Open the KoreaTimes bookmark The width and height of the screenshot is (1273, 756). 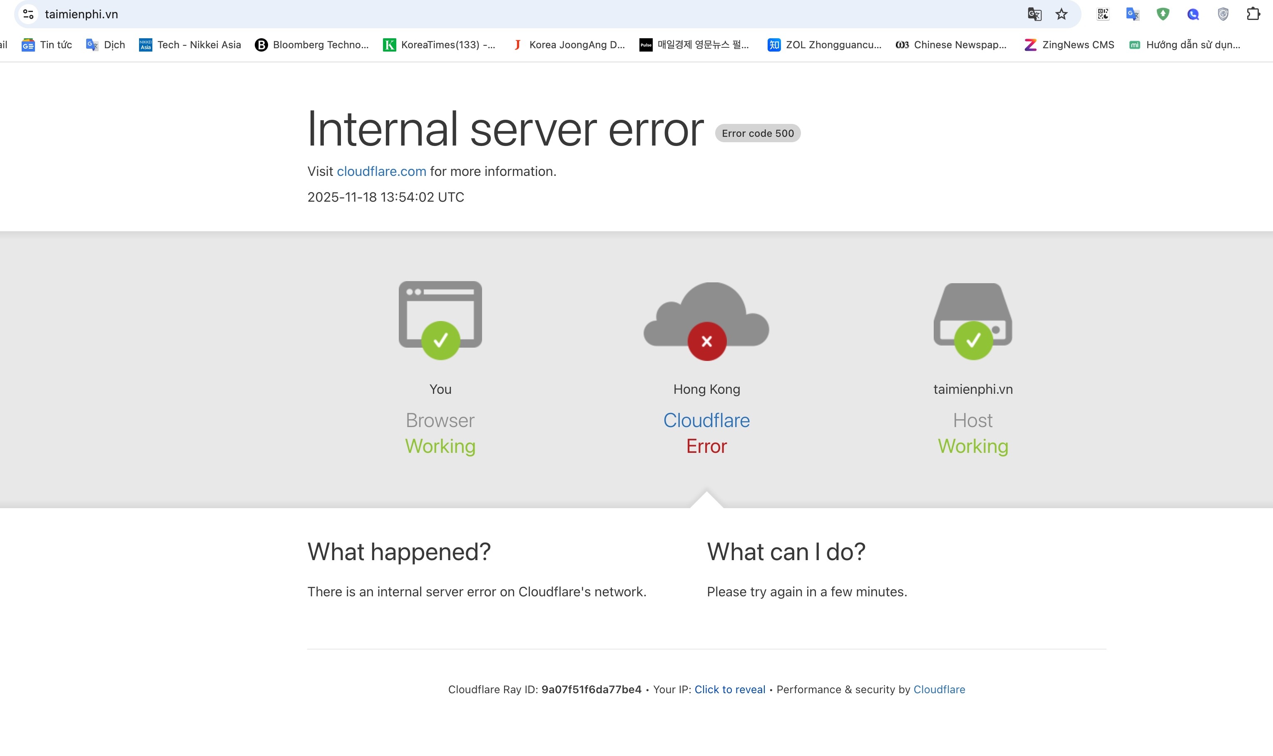coord(439,45)
